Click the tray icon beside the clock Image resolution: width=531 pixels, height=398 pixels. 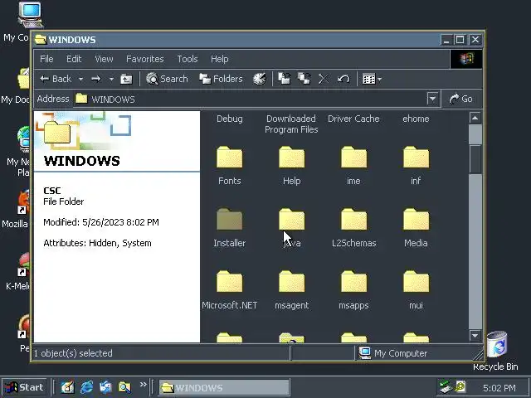point(460,387)
